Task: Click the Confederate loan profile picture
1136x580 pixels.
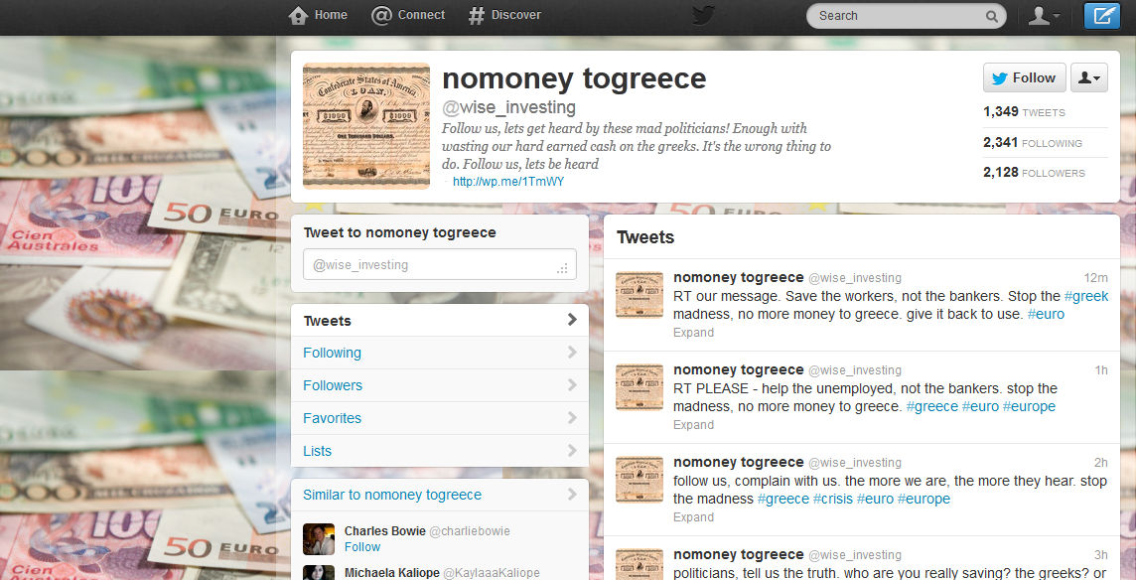Action: pyautogui.click(x=365, y=126)
